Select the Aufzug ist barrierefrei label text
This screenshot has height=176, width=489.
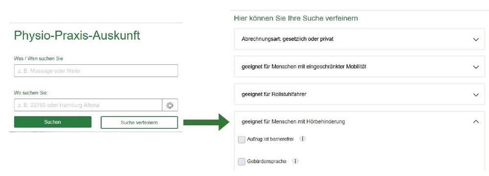(x=270, y=139)
